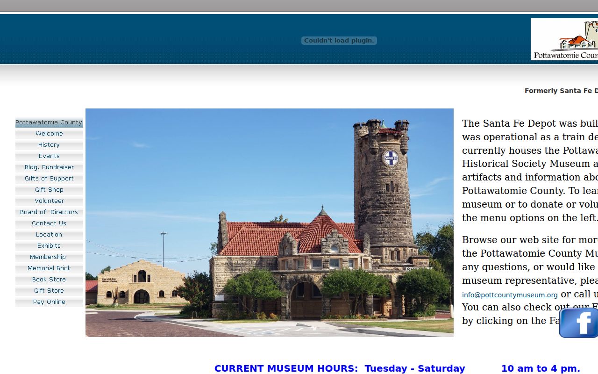Click the Pottawatomie County museum logo
This screenshot has height=374, width=598.
click(x=564, y=39)
